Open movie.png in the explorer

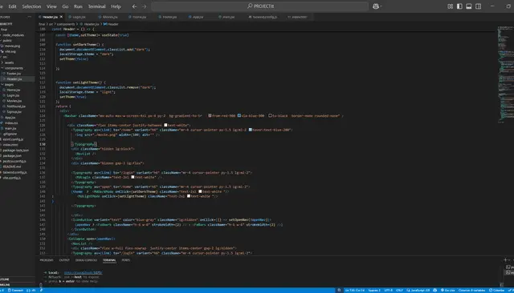13,46
